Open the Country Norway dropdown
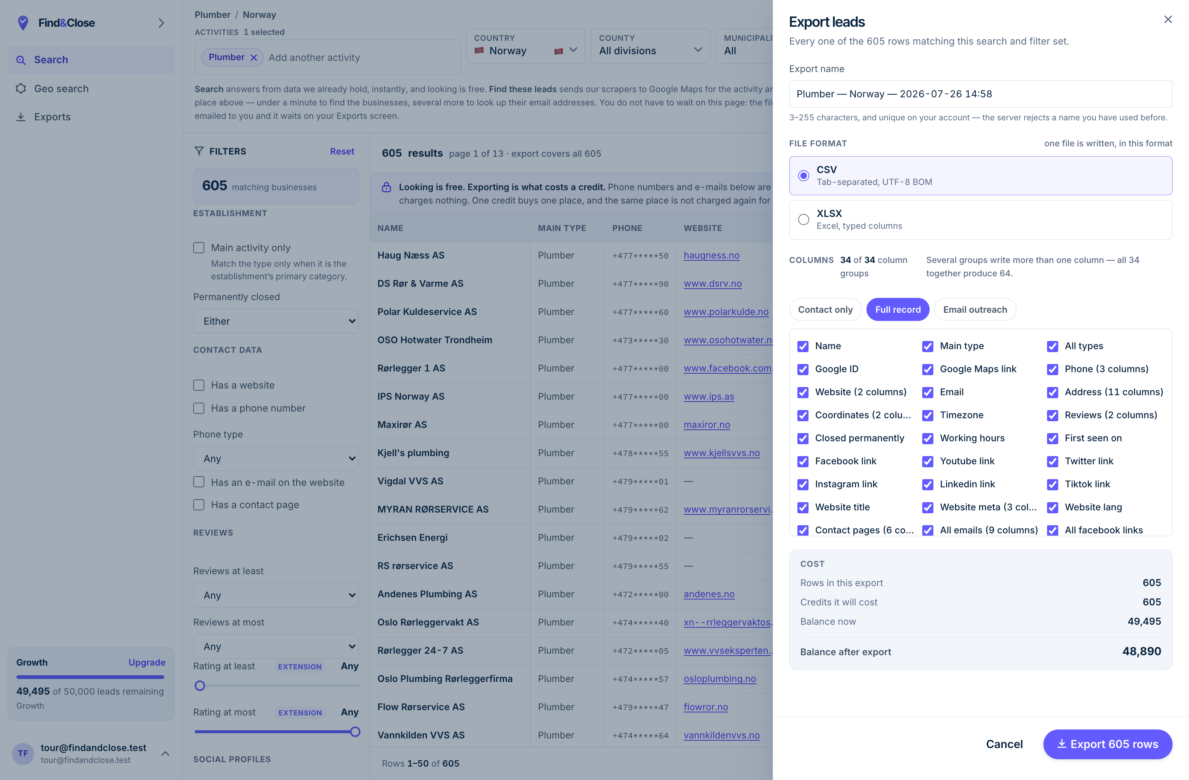 (525, 46)
